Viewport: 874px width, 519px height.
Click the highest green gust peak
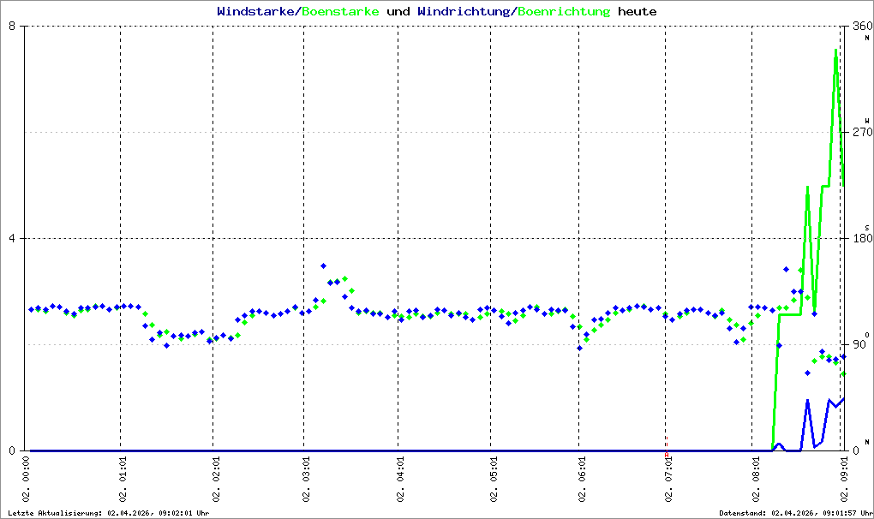tap(835, 51)
